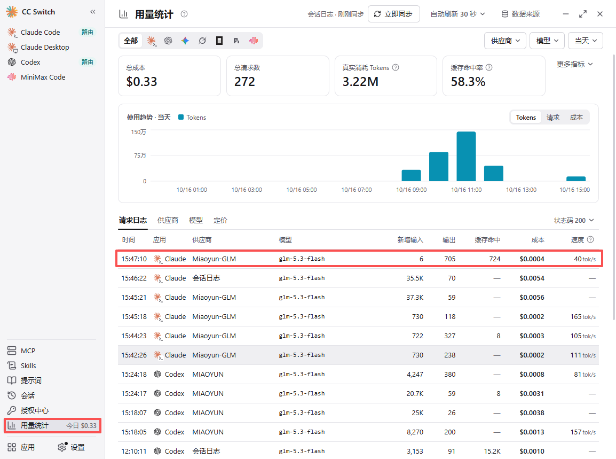Click help icon next to 速度 column
The height and width of the screenshot is (459, 616).
tap(590, 239)
